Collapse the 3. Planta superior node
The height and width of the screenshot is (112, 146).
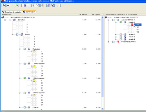pos(20,93)
